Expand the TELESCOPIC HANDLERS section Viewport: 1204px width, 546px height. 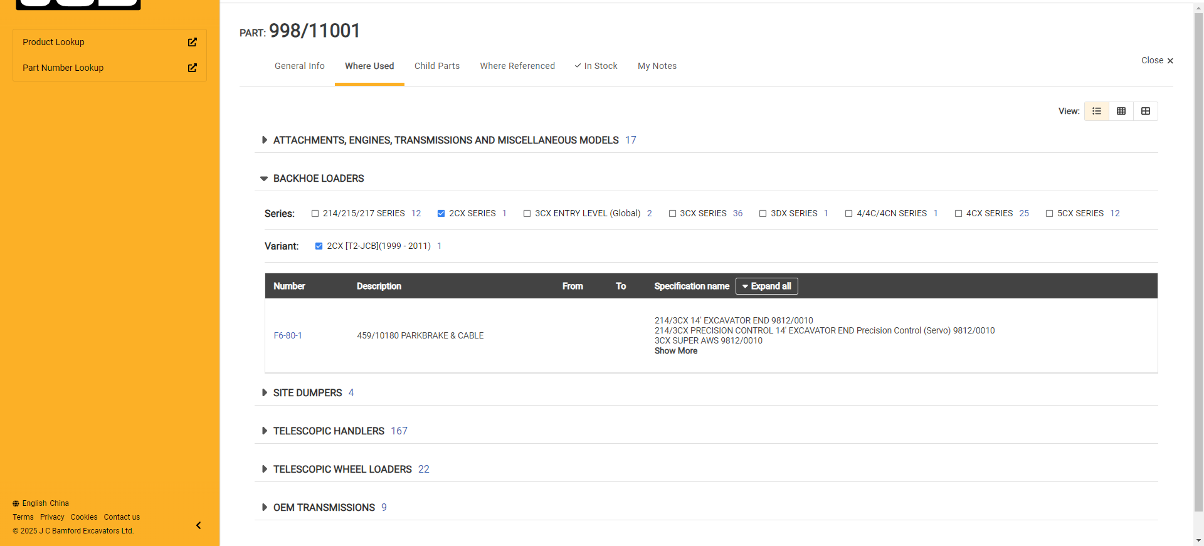click(x=265, y=431)
